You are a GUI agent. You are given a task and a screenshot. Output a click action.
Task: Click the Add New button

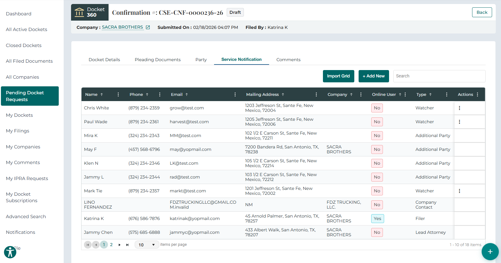[373, 76]
